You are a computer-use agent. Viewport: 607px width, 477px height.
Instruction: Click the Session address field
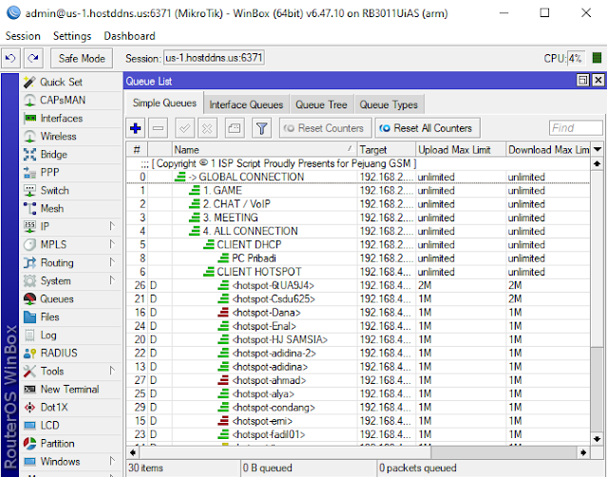click(214, 58)
